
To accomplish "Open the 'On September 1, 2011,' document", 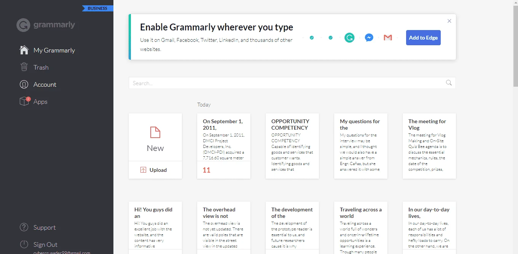I will pyautogui.click(x=224, y=146).
